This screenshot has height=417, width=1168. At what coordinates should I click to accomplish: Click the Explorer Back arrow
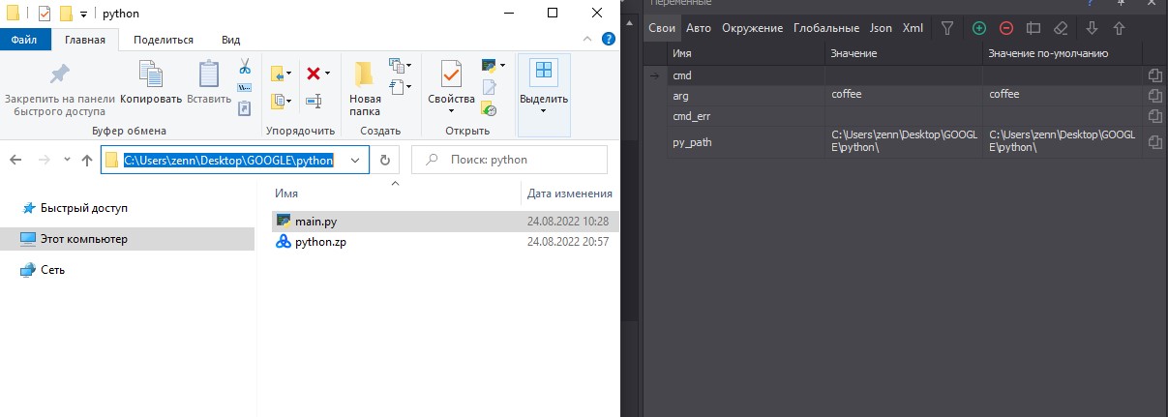16,160
